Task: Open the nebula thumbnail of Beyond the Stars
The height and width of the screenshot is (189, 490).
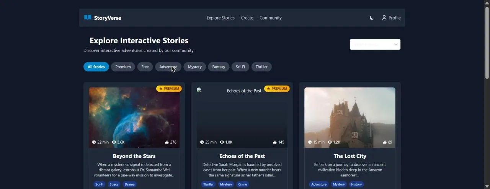Action: coord(134,118)
